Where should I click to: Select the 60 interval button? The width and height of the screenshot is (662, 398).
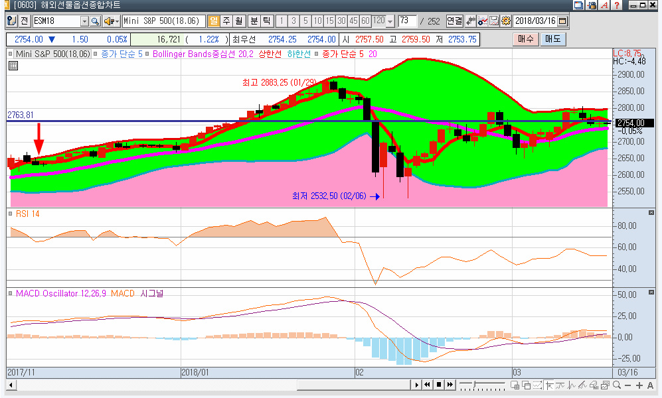pyautogui.click(x=366, y=21)
